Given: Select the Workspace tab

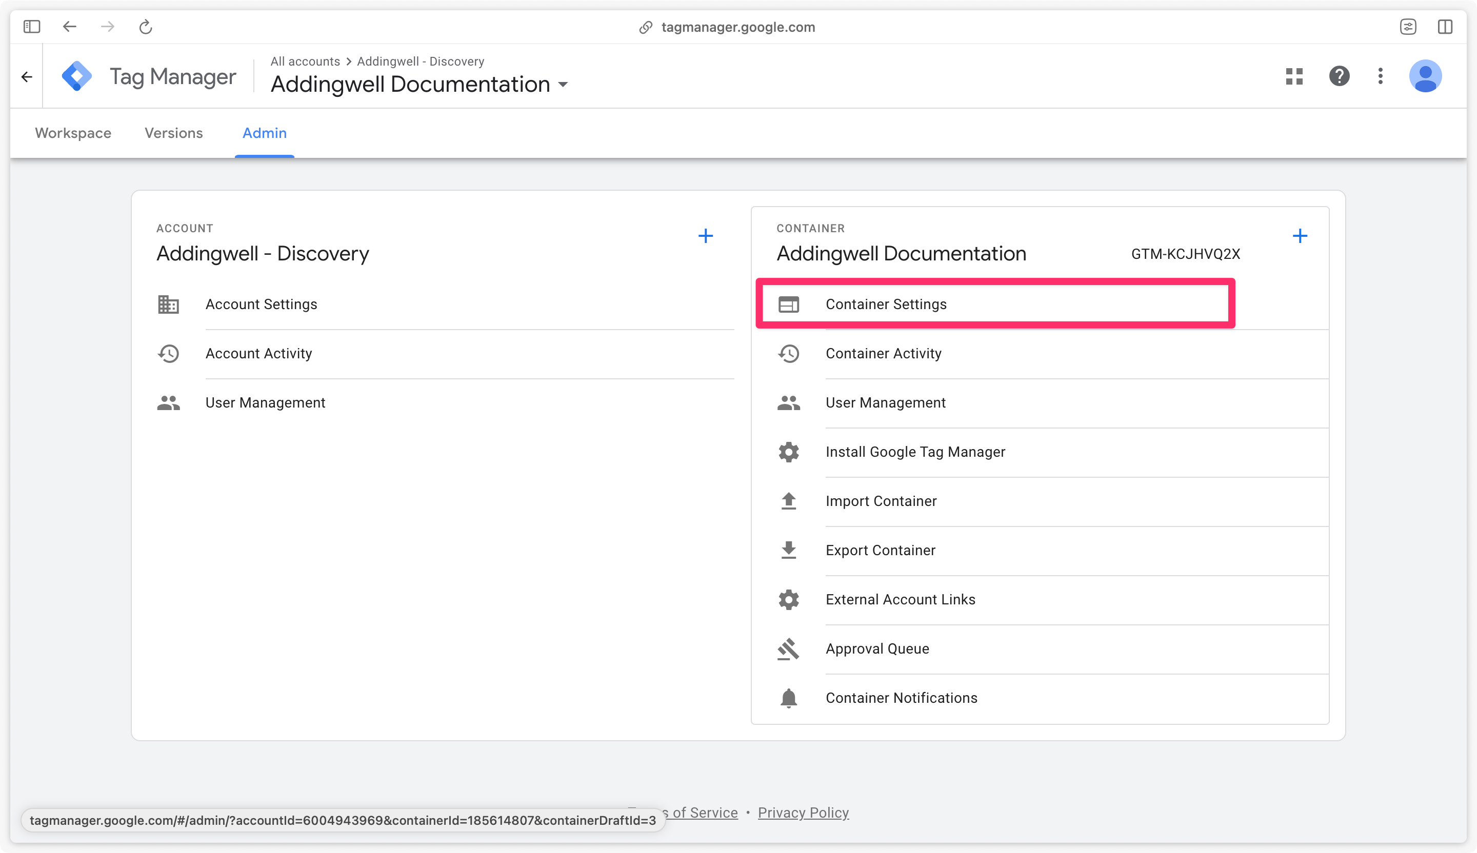Looking at the screenshot, I should pyautogui.click(x=72, y=133).
